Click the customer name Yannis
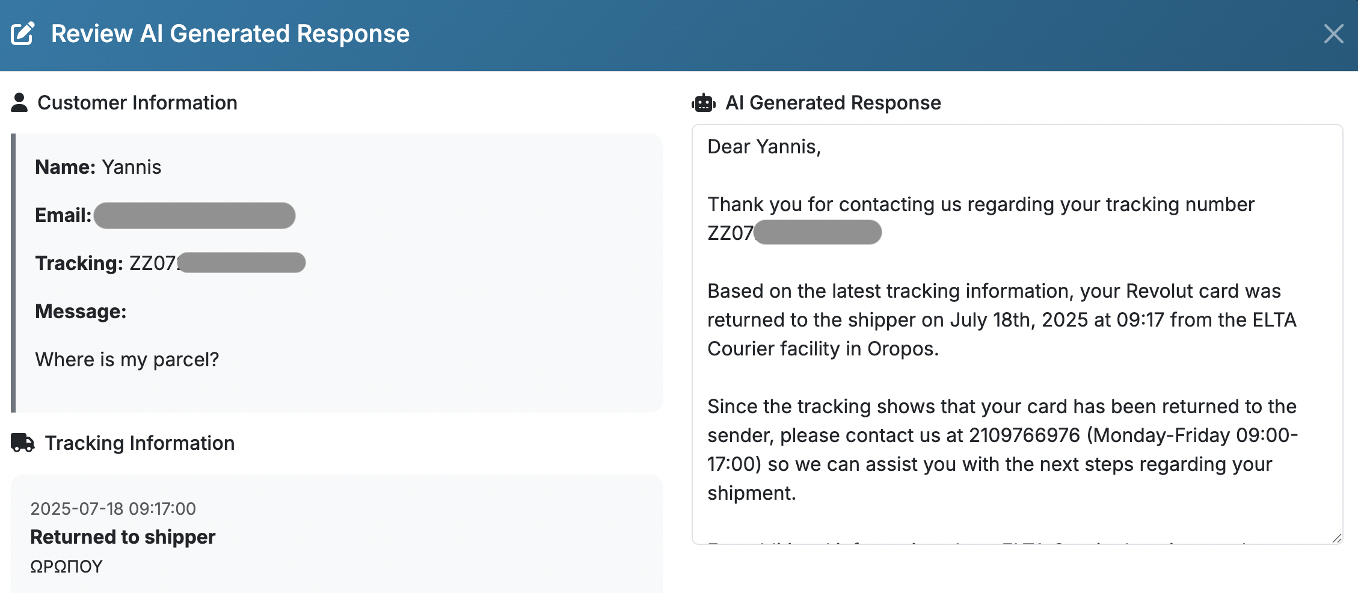The image size is (1358, 593). (131, 167)
